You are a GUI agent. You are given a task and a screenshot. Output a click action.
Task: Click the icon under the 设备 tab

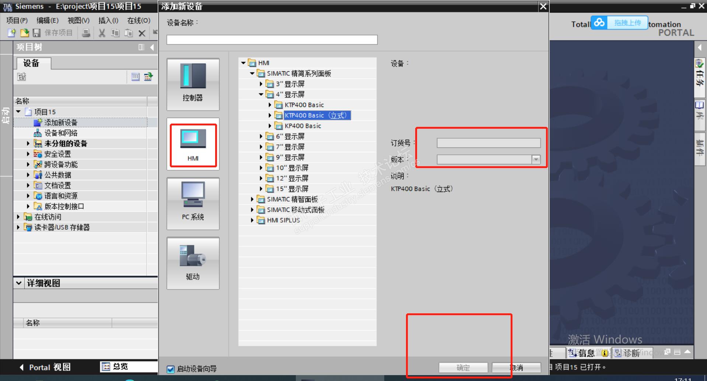tap(22, 76)
